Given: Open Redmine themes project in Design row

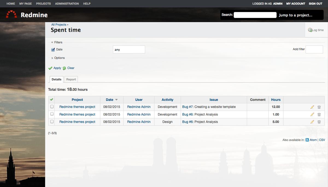Looking at the screenshot, I should (x=77, y=122).
